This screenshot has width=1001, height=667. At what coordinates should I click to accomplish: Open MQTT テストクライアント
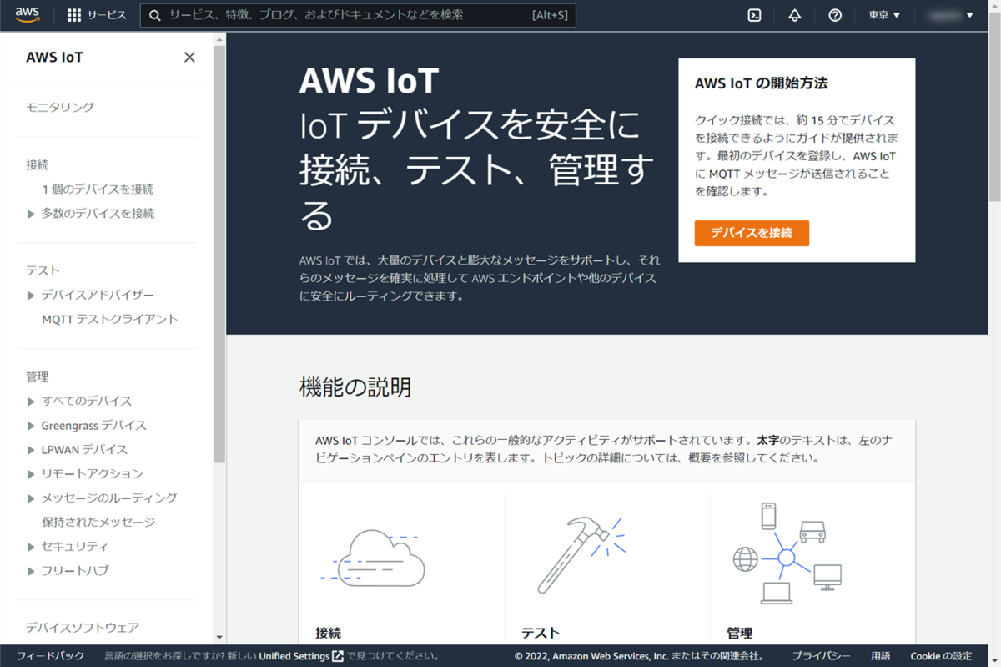pyautogui.click(x=110, y=320)
